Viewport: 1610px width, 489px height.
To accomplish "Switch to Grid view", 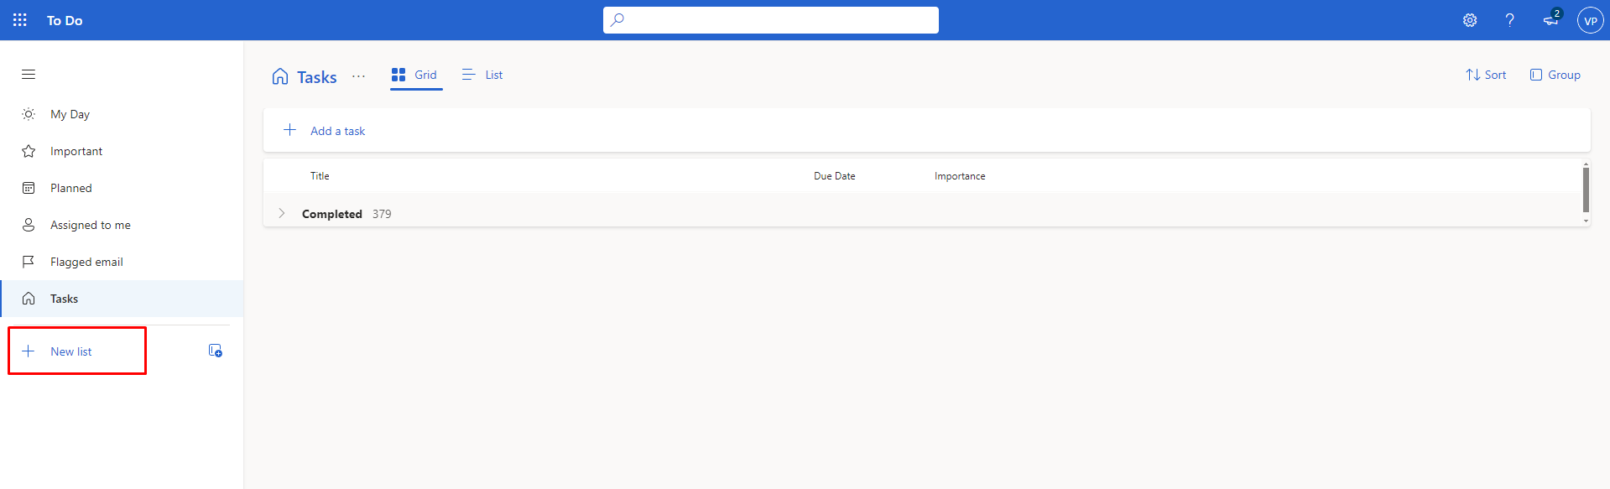I will (x=415, y=75).
